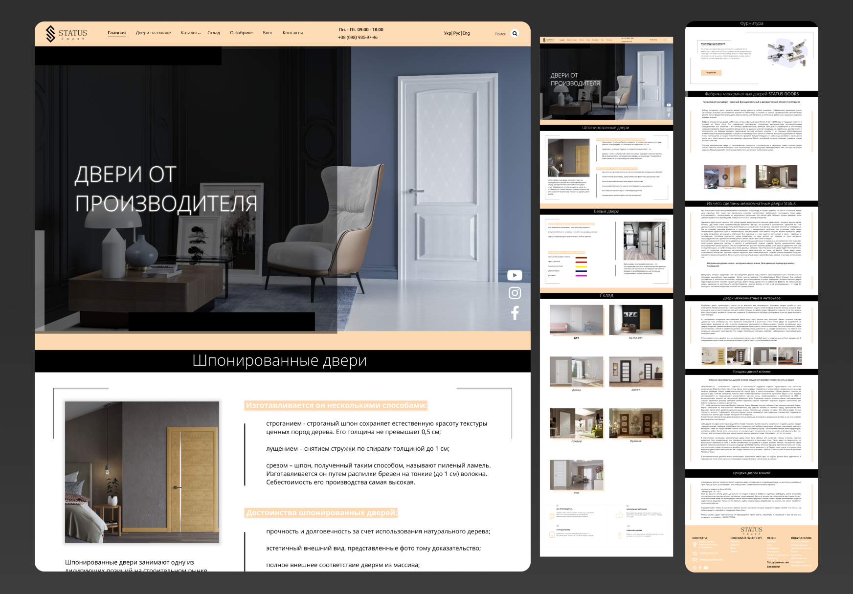
Task: Click the Status Doors logo in main header
Action: coord(66,33)
